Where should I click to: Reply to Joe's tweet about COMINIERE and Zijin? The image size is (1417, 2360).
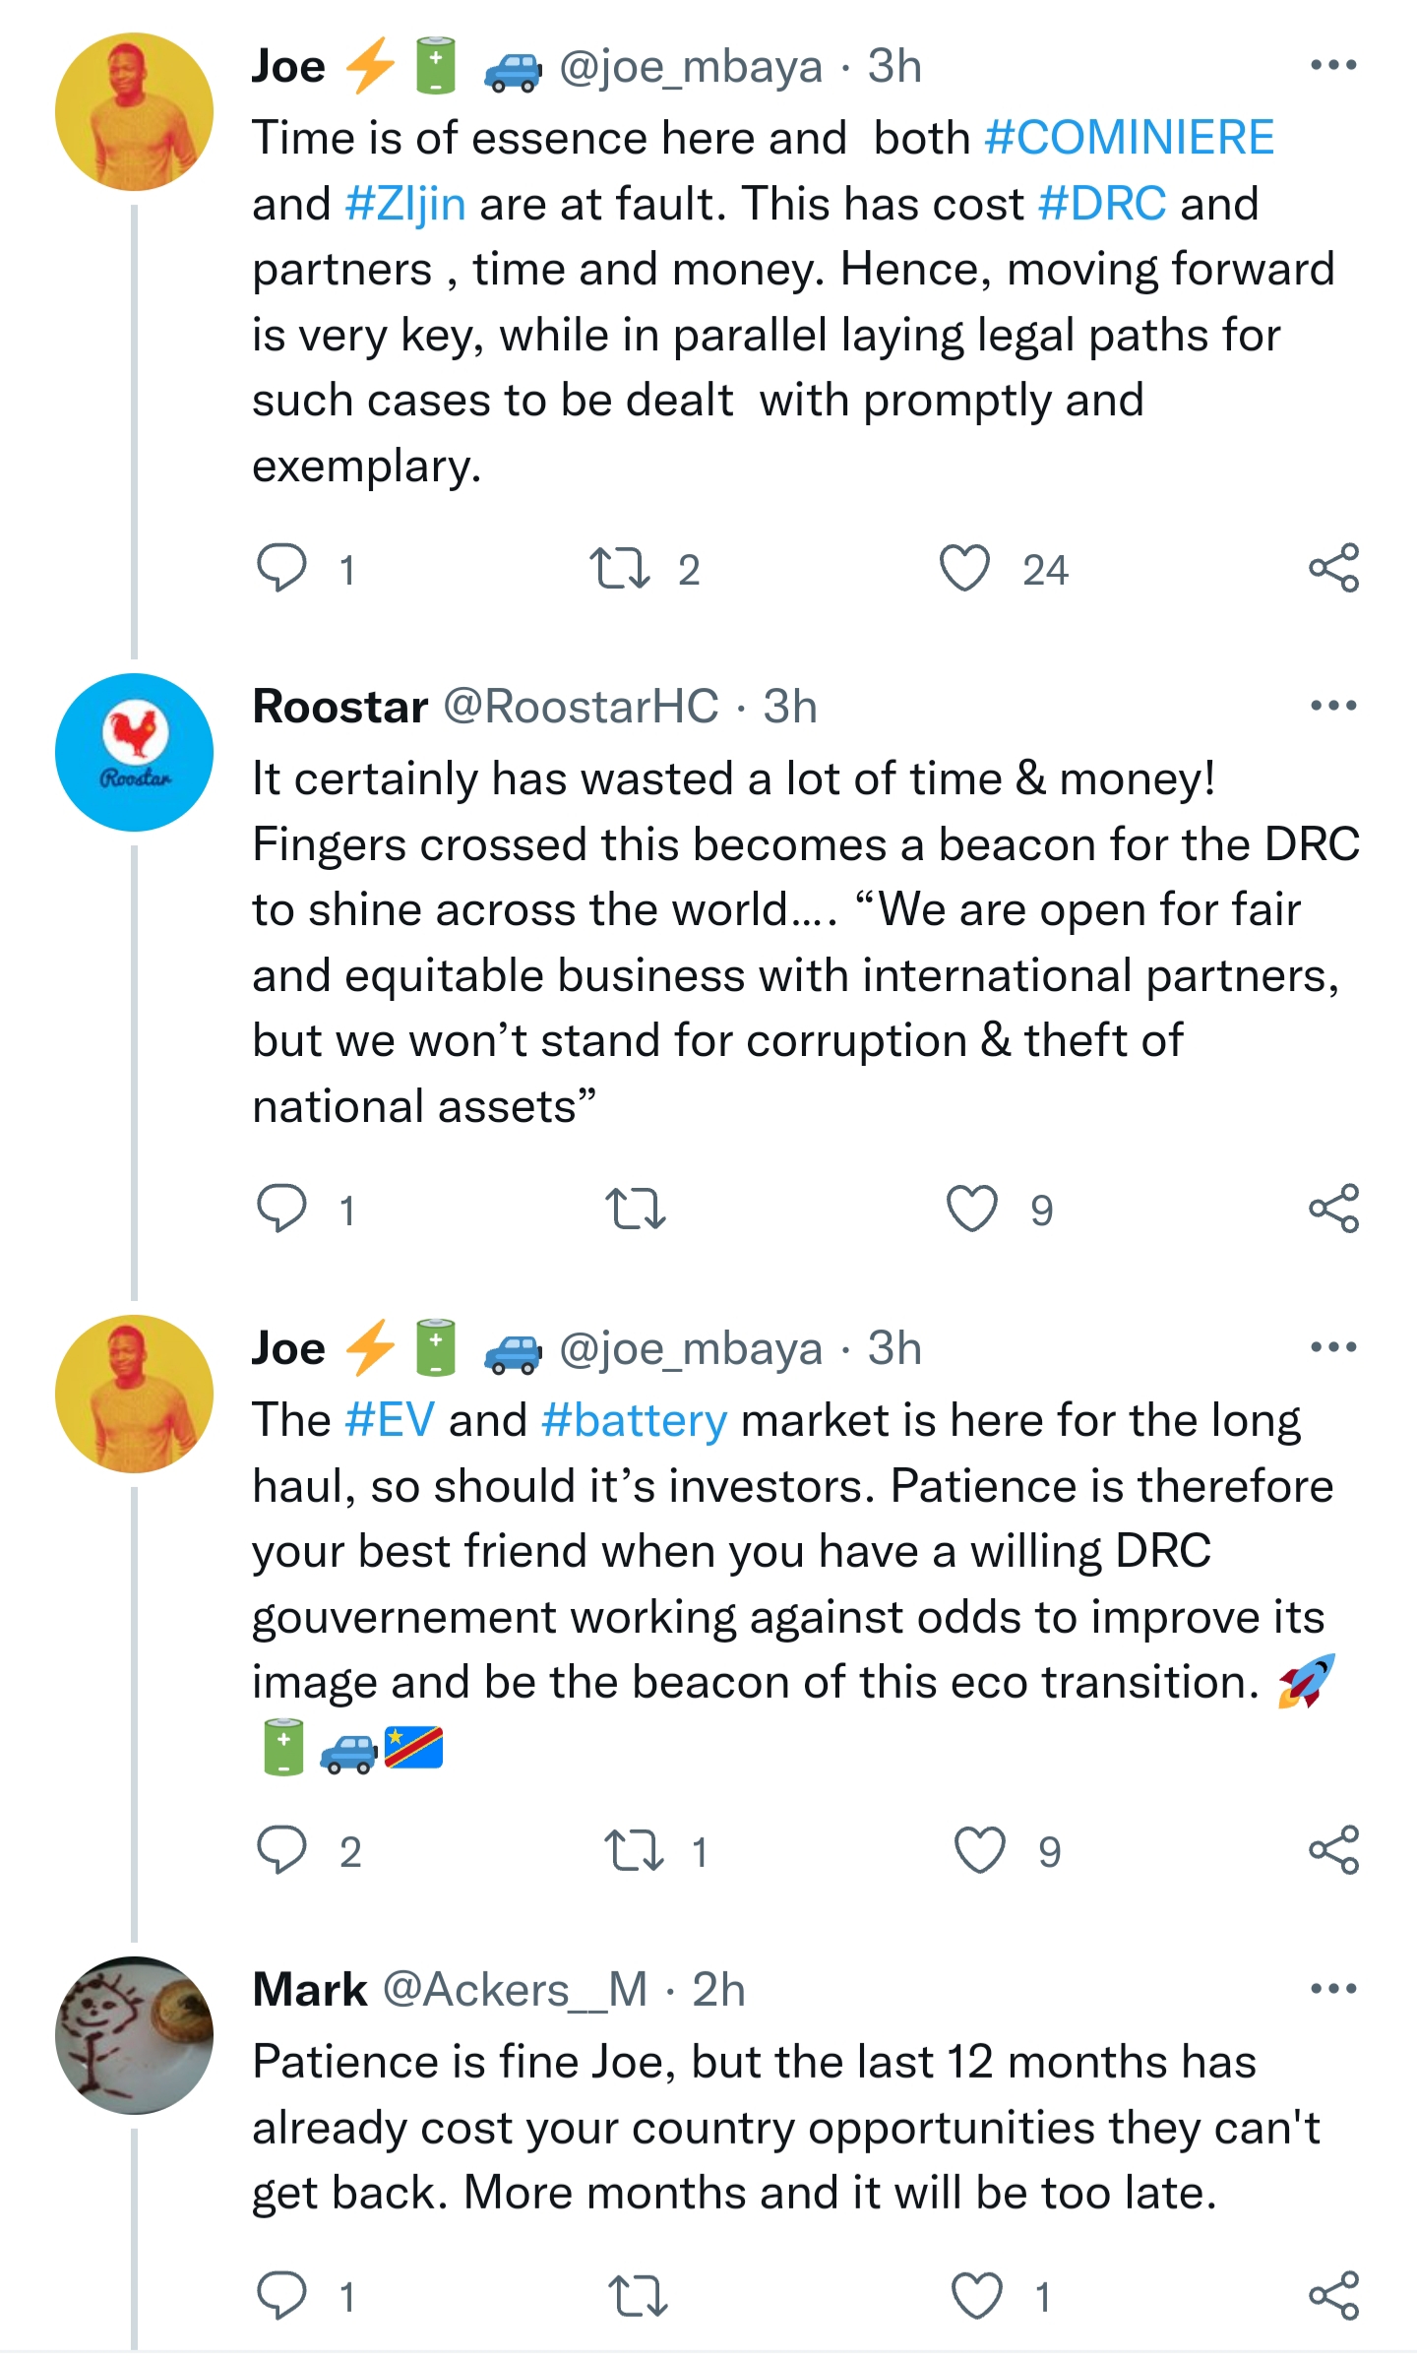pyautogui.click(x=282, y=568)
